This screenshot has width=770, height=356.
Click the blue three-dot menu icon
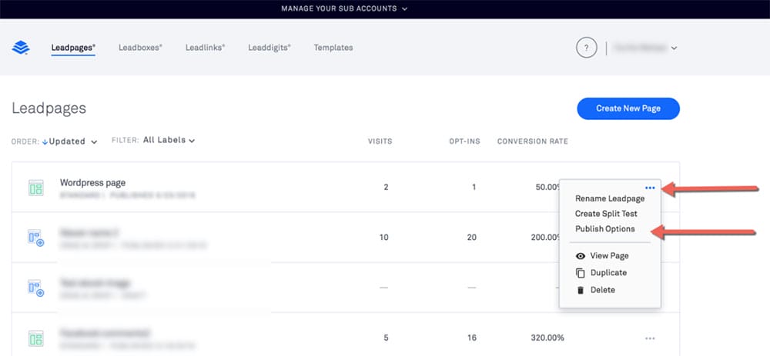point(650,188)
